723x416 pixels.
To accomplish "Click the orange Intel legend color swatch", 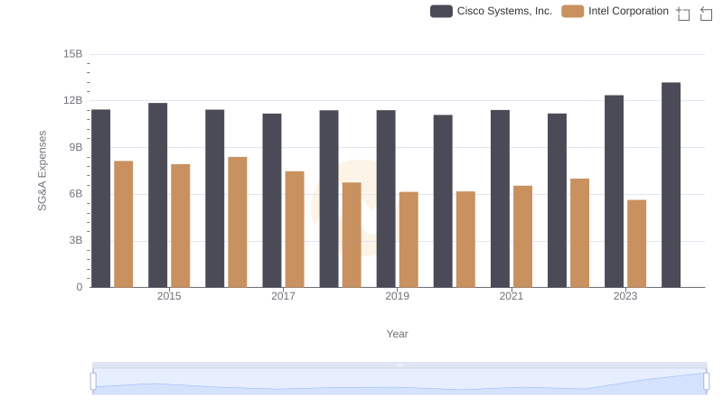I will pos(573,11).
